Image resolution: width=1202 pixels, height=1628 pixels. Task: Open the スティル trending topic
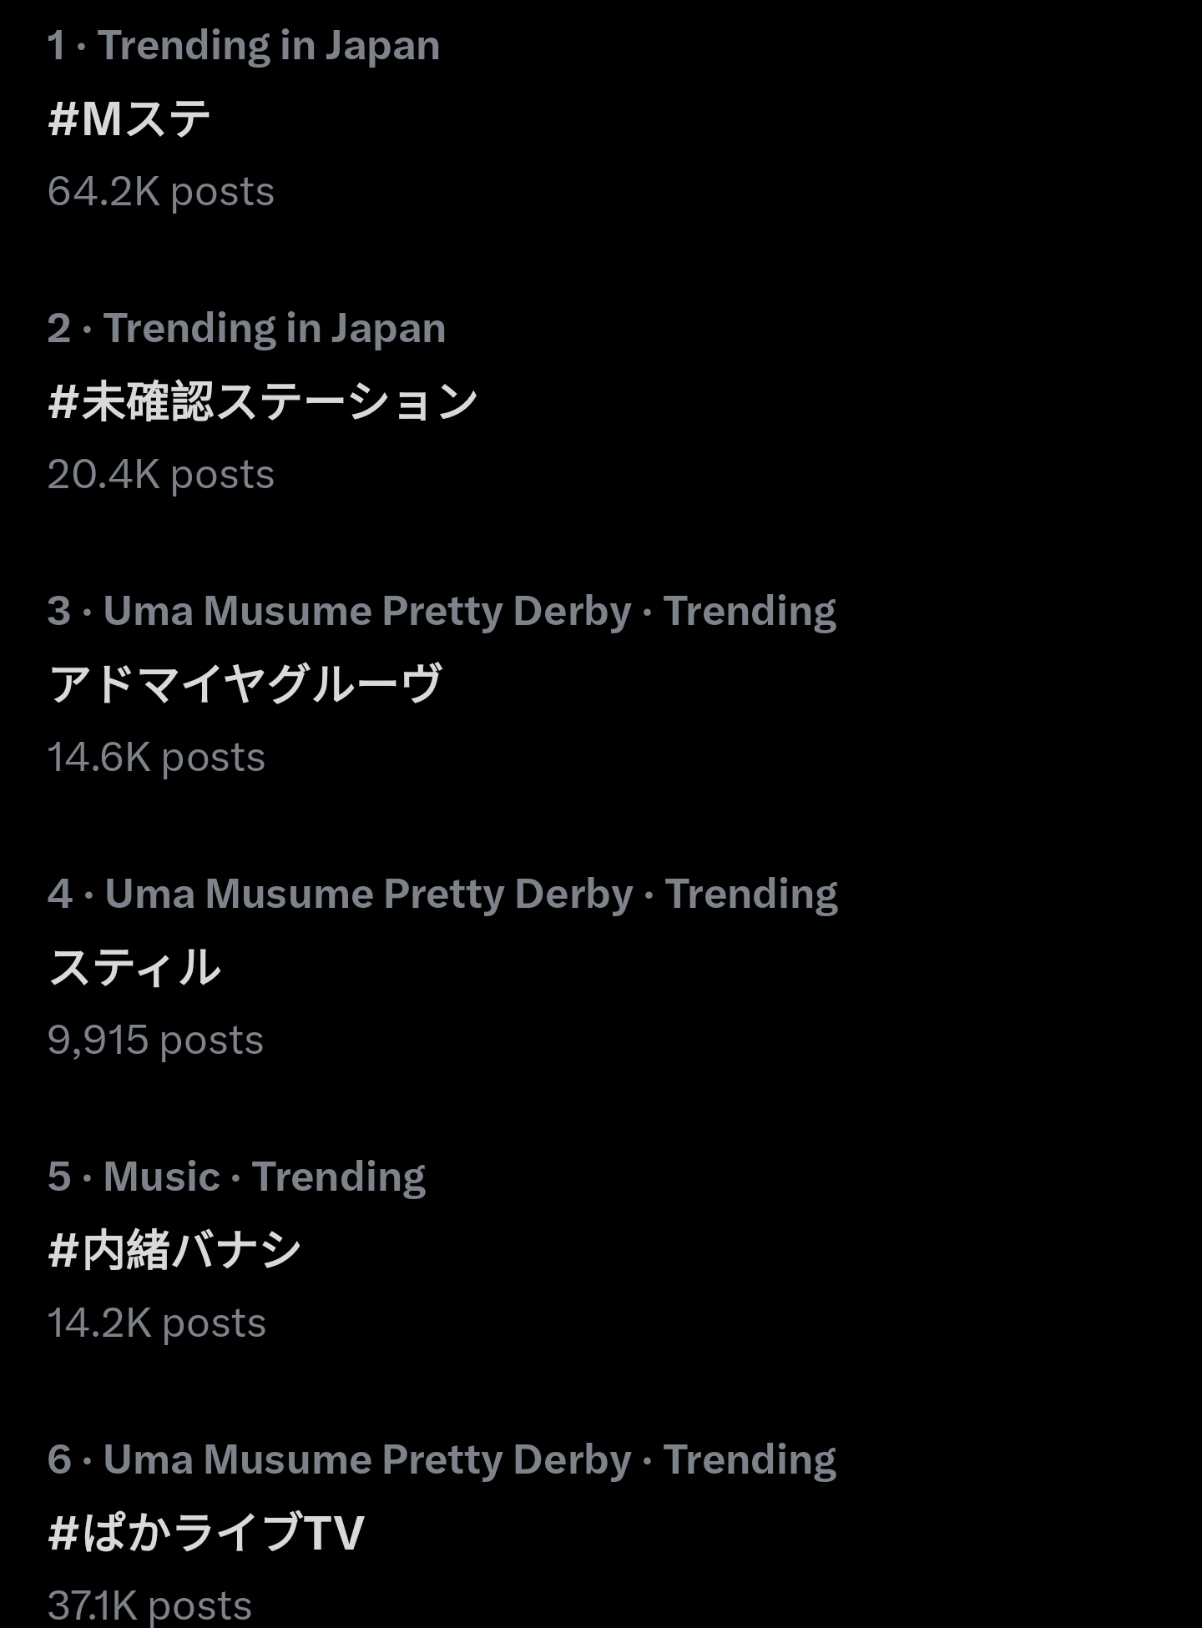coord(134,967)
